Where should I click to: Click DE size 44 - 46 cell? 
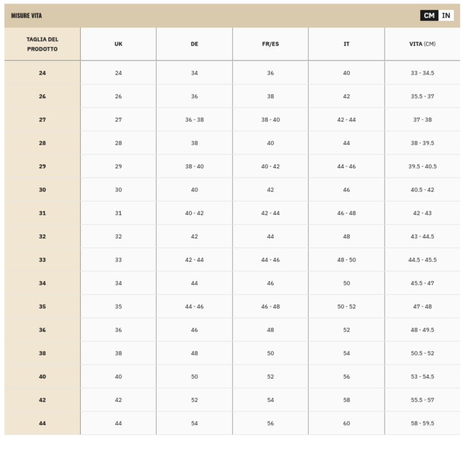[194, 306]
